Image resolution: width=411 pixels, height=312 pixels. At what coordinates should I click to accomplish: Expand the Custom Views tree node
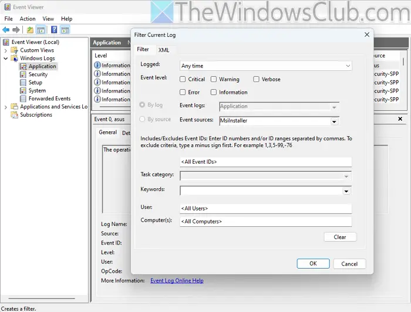click(x=5, y=50)
